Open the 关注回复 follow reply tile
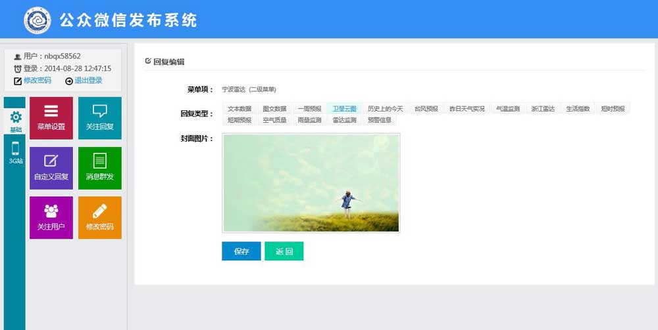Viewport: 658px width, 330px height. [99, 118]
